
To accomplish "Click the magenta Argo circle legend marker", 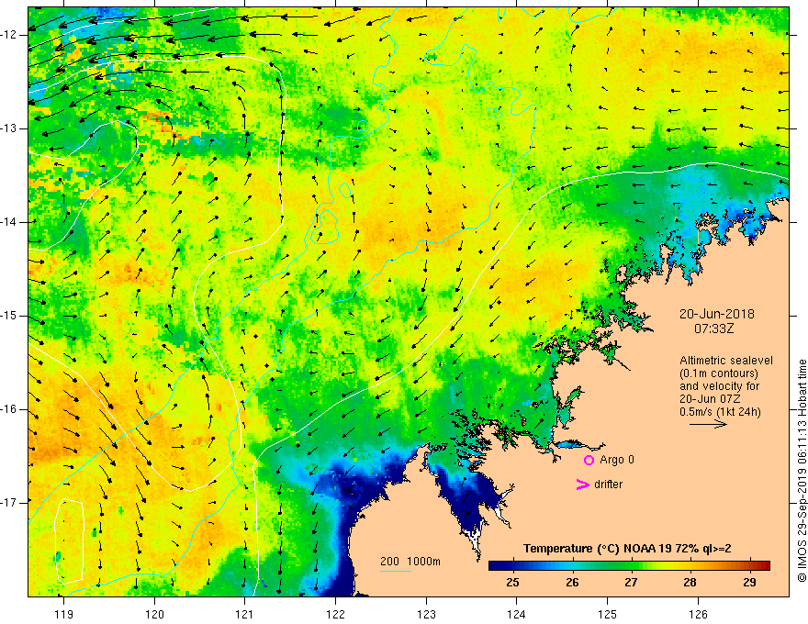I will click(x=589, y=460).
